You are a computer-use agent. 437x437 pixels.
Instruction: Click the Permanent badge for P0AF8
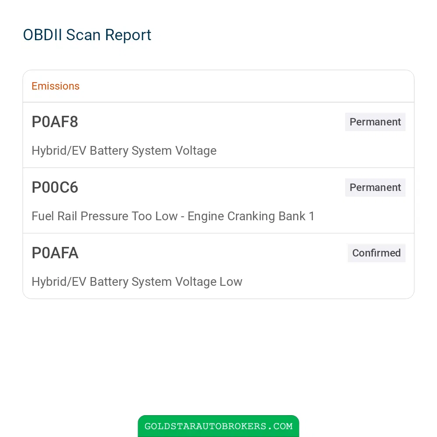[375, 122]
